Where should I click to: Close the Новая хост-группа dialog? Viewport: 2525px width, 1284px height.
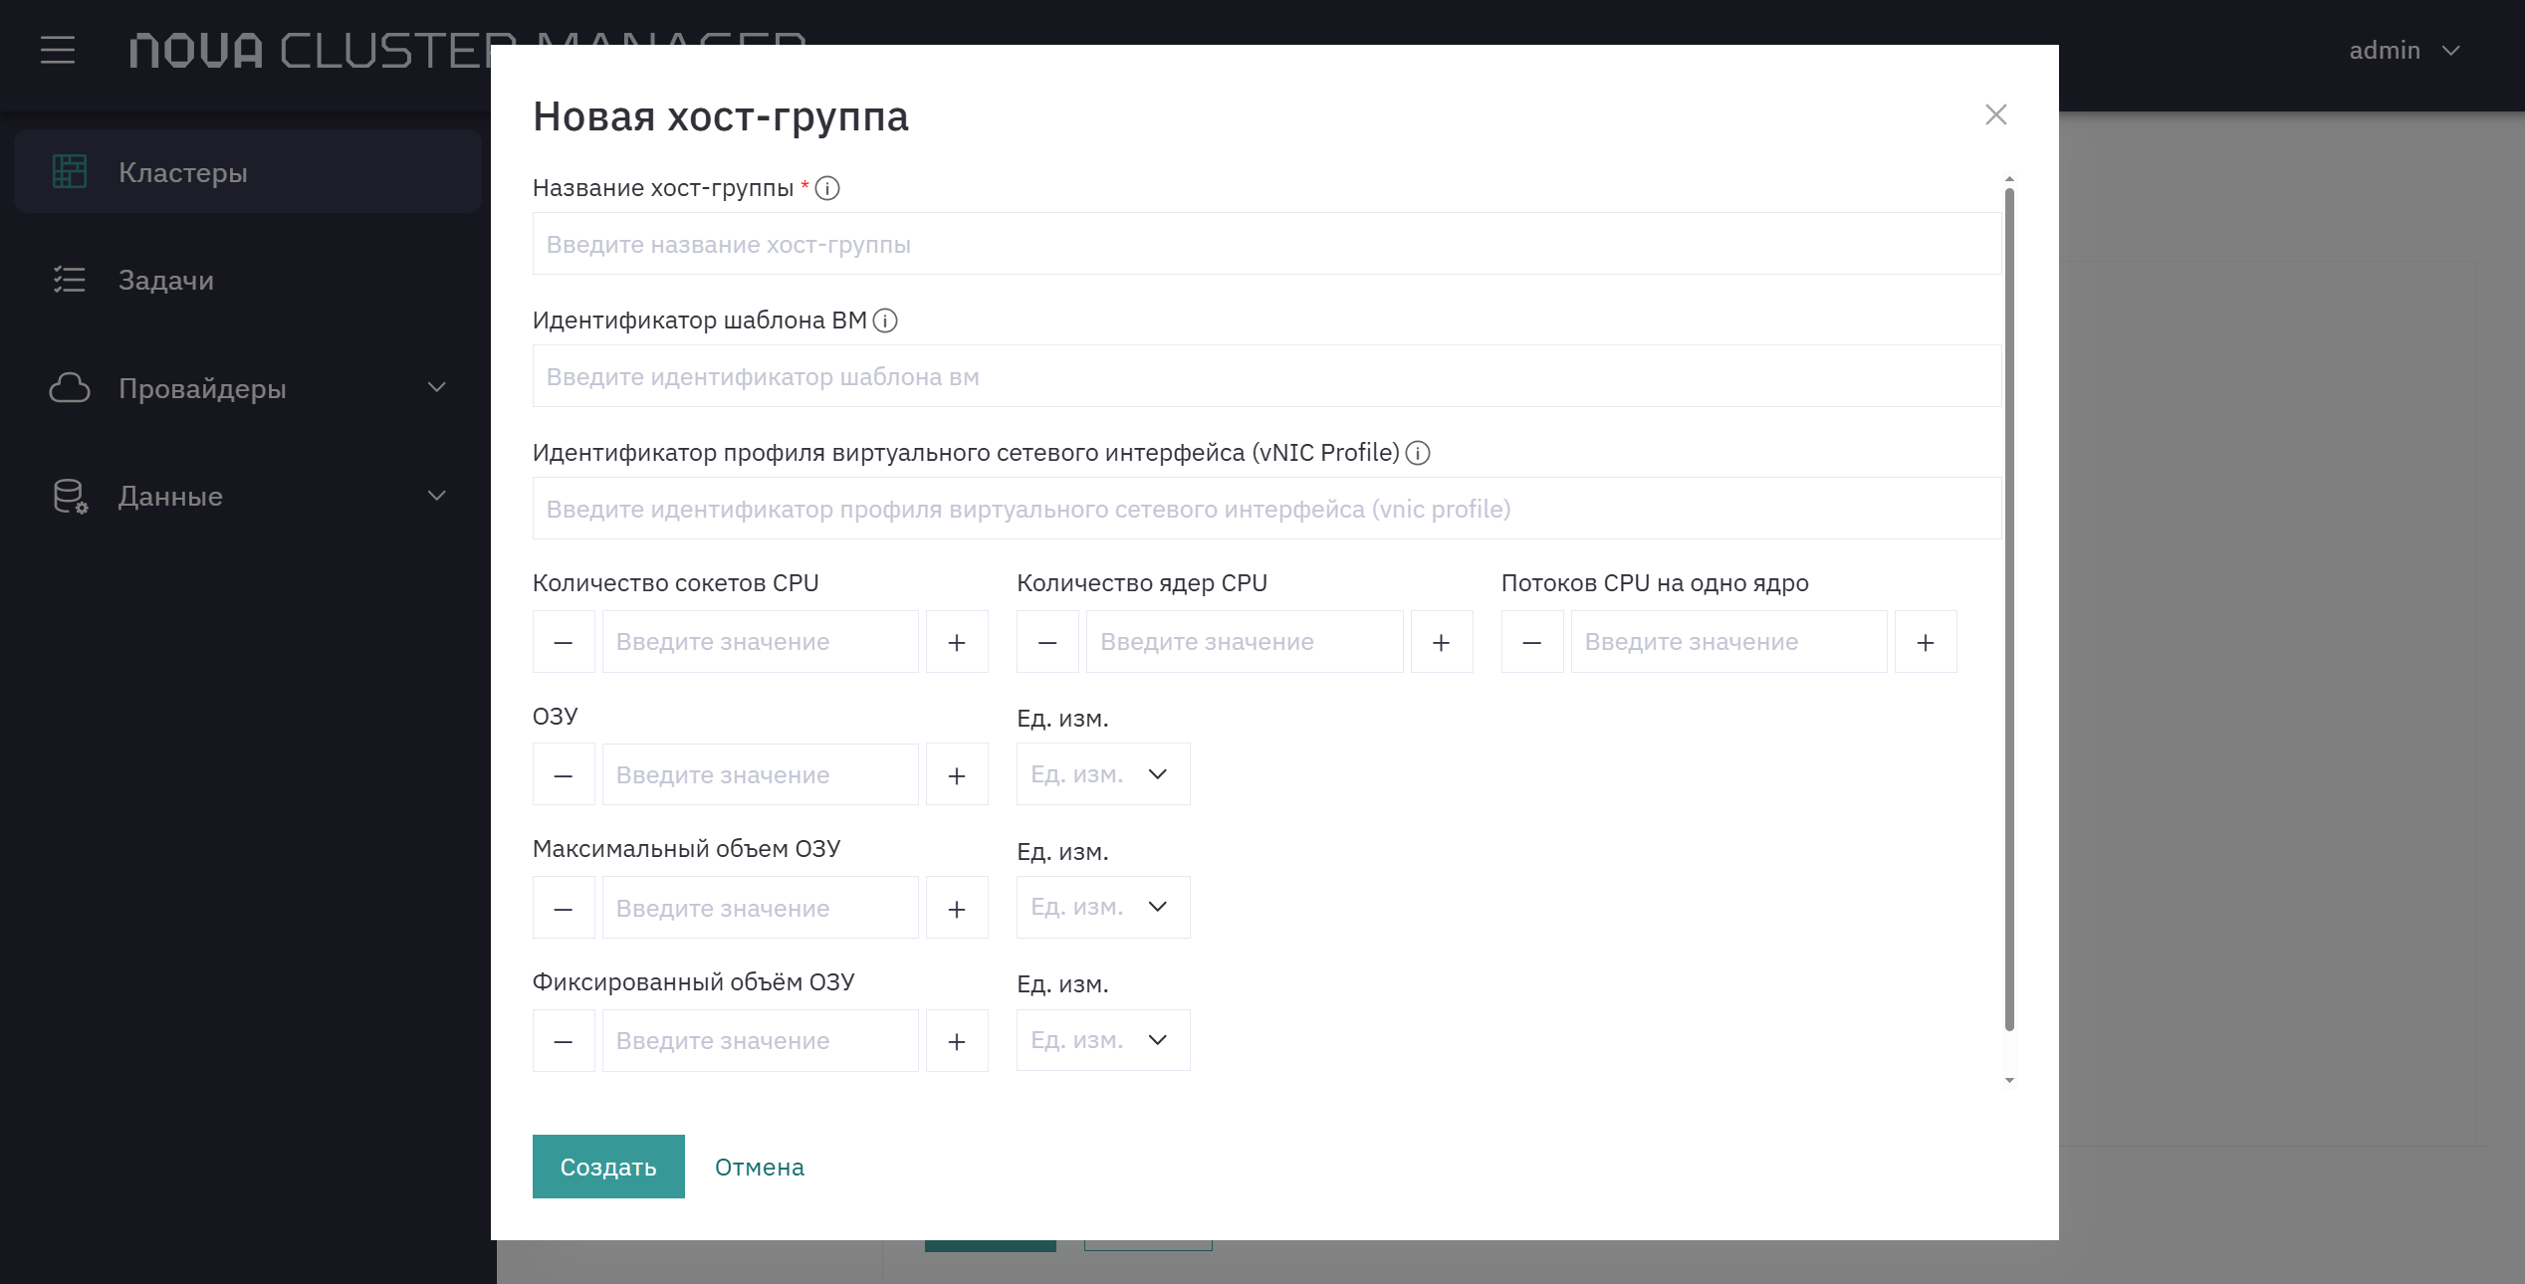(x=1995, y=114)
